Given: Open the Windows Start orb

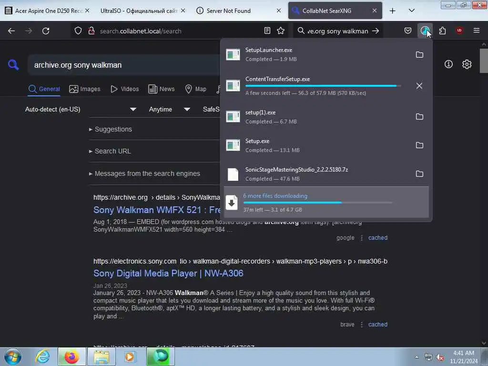Looking at the screenshot, I should (13, 356).
